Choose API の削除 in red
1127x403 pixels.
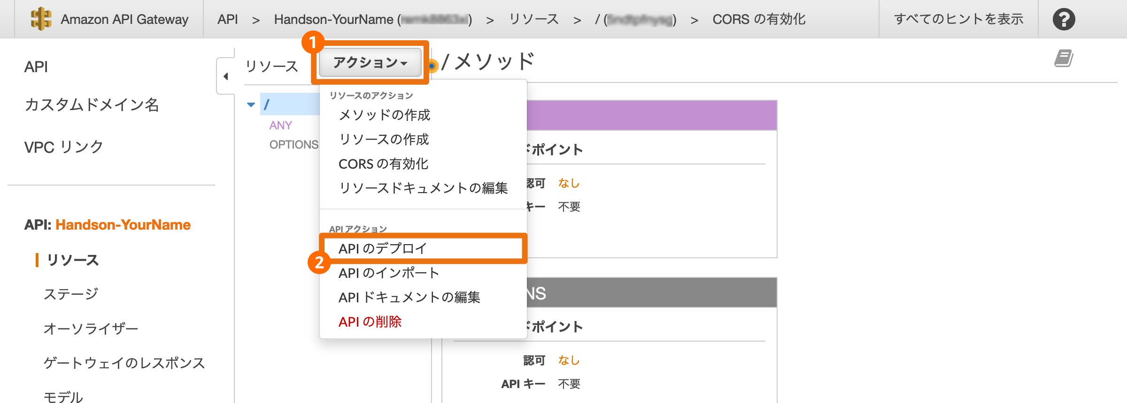[x=370, y=322]
